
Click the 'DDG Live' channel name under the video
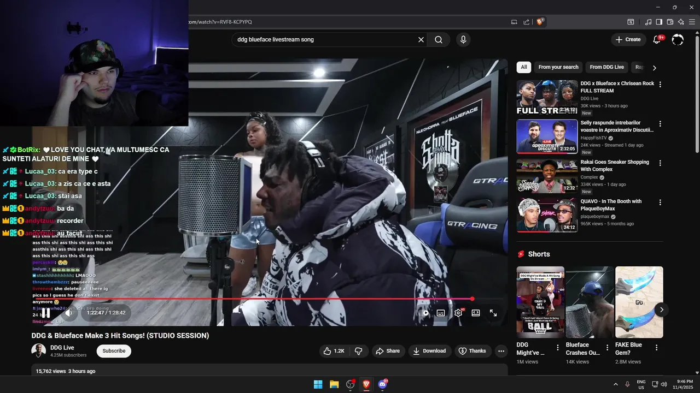[62, 348]
